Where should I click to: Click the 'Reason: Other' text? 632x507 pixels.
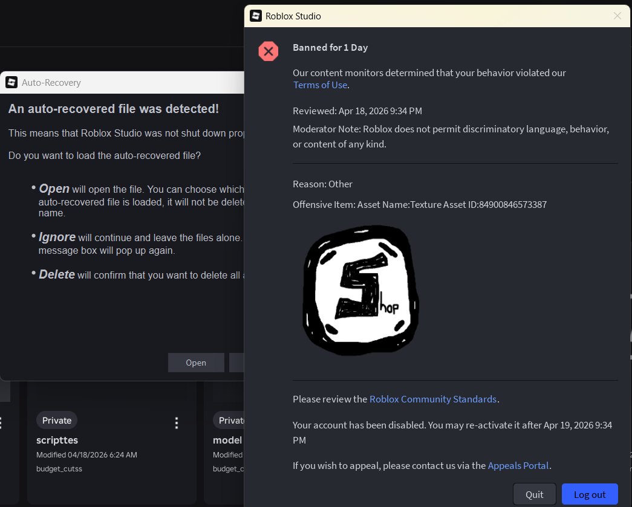(322, 184)
